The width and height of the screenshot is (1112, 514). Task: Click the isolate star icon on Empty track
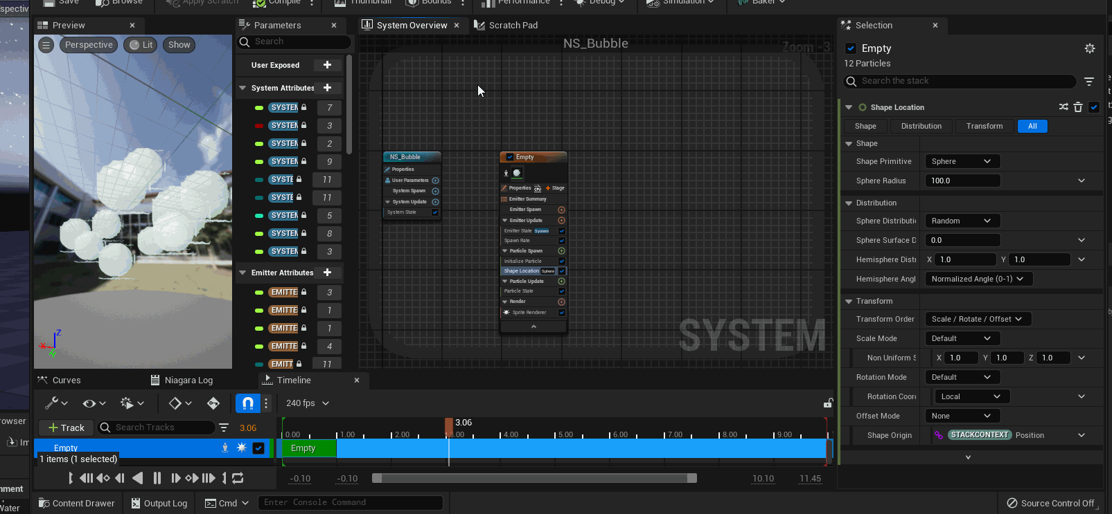coord(242,448)
